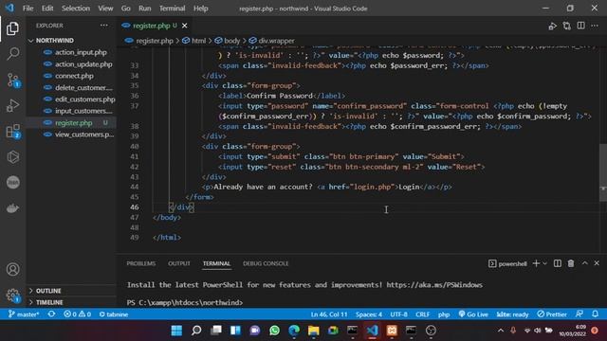Select the TERMINAL panel tab
This screenshot has height=341, width=607.
[x=216, y=263]
